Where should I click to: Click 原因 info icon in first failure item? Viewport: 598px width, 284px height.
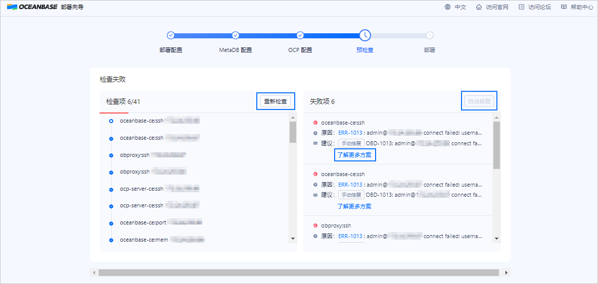tap(315, 133)
